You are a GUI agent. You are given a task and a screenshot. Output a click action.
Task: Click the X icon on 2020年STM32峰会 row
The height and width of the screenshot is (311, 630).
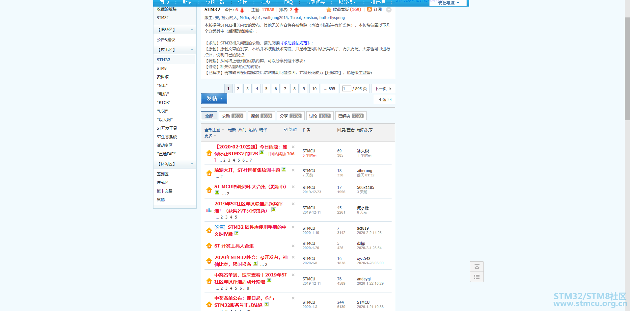coord(293,257)
